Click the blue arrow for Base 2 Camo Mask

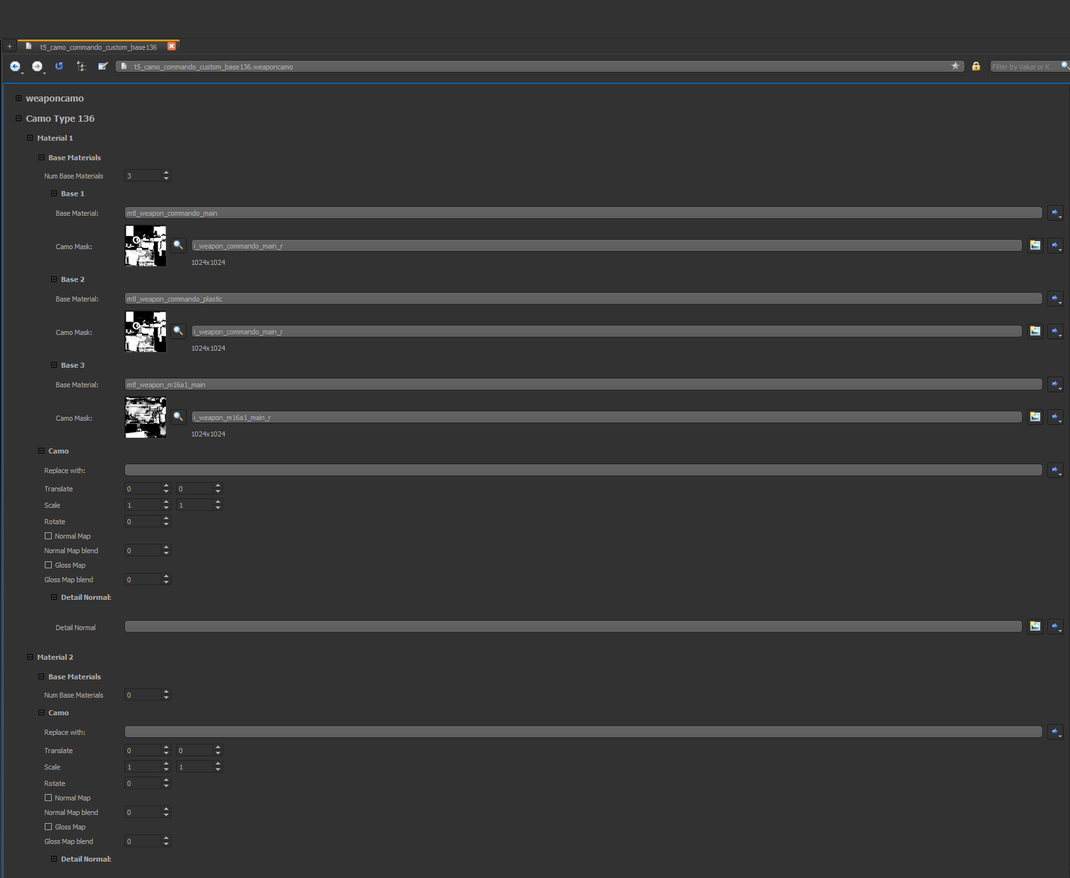[x=1055, y=331]
